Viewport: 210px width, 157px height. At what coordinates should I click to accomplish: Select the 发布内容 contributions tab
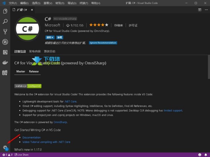(x=35, y=51)
